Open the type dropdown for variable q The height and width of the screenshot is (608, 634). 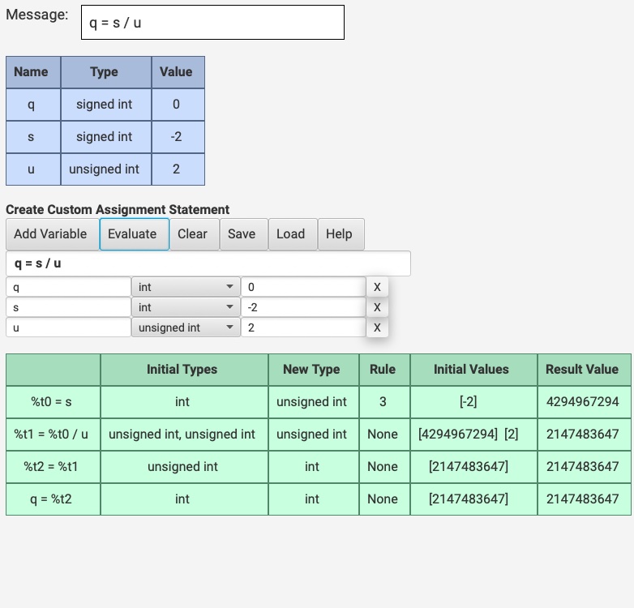point(186,287)
